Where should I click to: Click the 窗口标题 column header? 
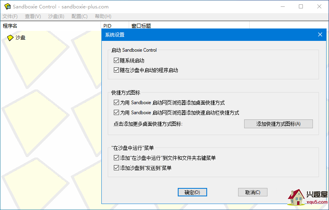coord(189,26)
